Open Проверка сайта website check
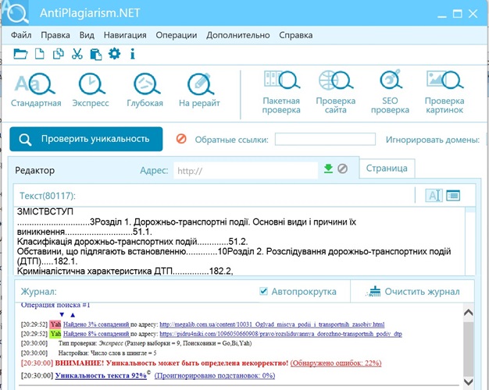Viewport: 489px width, 390px height. (x=336, y=85)
